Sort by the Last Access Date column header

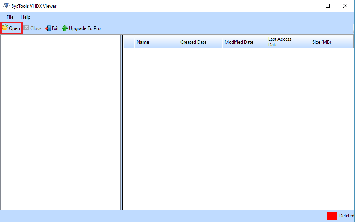click(288, 42)
